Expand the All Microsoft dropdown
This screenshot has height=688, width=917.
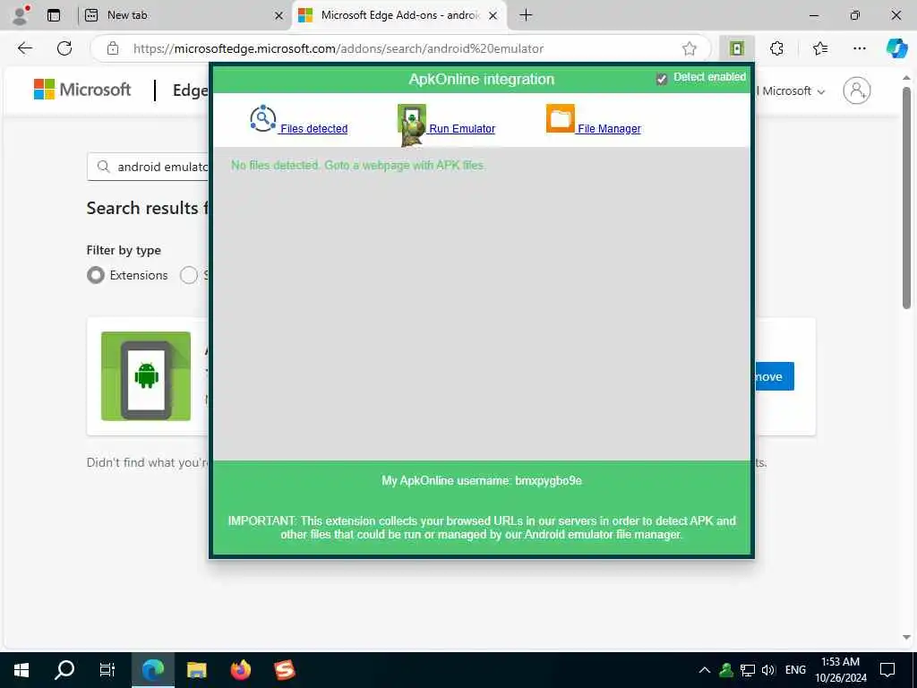tap(790, 91)
